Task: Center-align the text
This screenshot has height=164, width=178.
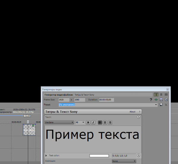Action: 105,122
